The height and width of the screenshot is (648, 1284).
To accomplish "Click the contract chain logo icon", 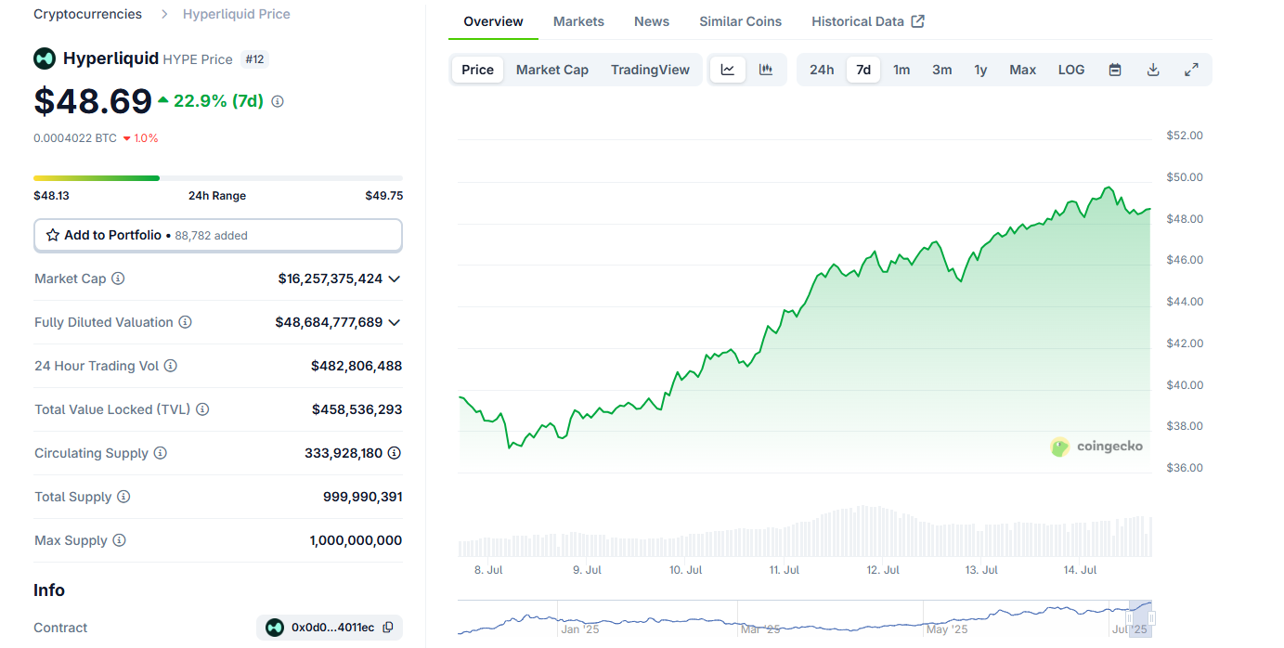I will 275,628.
